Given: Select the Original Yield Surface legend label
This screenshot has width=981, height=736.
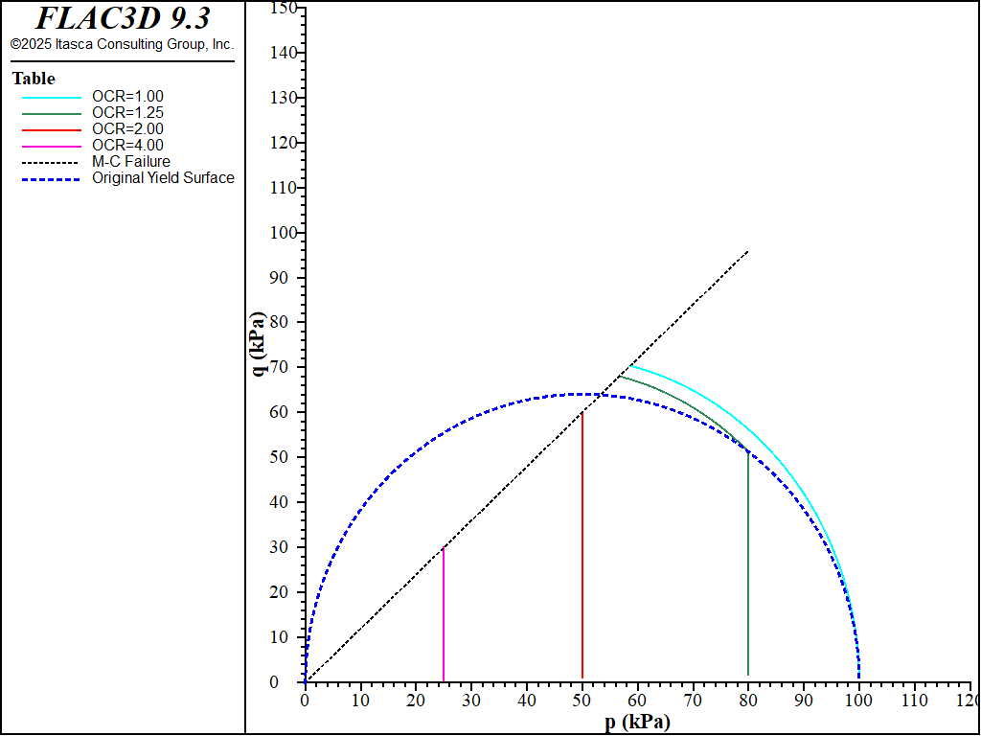Looking at the screenshot, I should 163,178.
